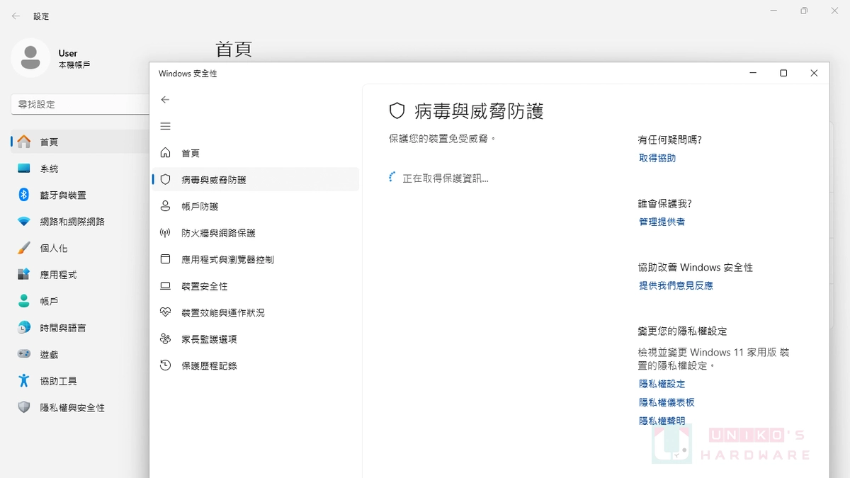Click the green person icon for 帳戶
This screenshot has height=478, width=850.
click(24, 301)
